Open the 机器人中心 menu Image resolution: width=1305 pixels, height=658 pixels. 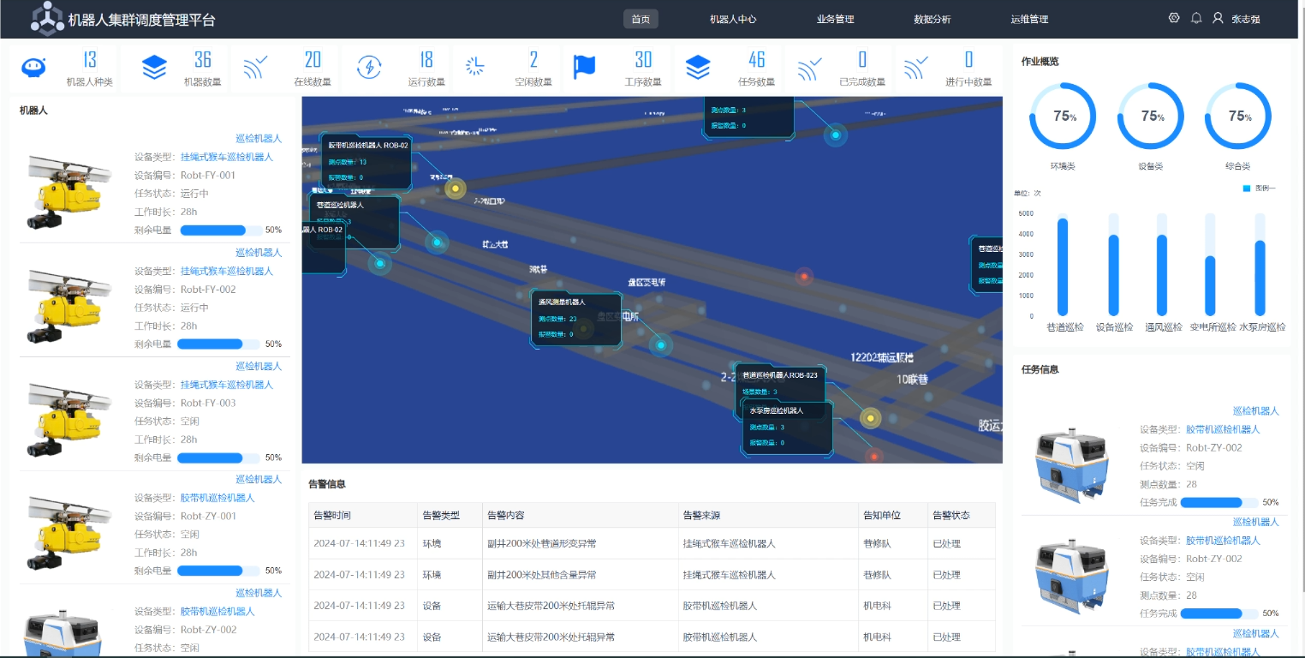733,19
